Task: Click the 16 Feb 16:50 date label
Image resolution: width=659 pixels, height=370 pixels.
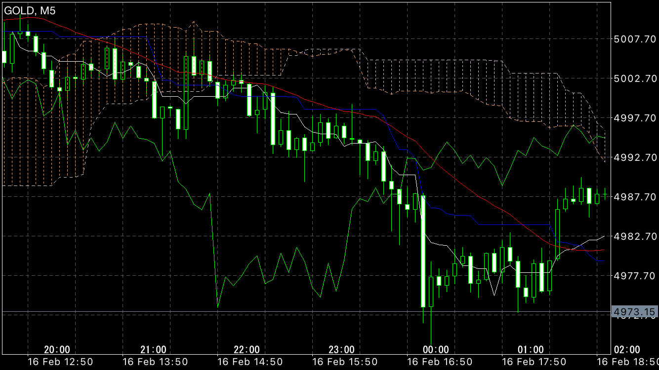Action: (x=438, y=363)
